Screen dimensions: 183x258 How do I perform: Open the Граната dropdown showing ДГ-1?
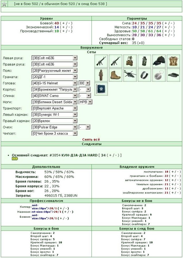(x=54, y=77)
